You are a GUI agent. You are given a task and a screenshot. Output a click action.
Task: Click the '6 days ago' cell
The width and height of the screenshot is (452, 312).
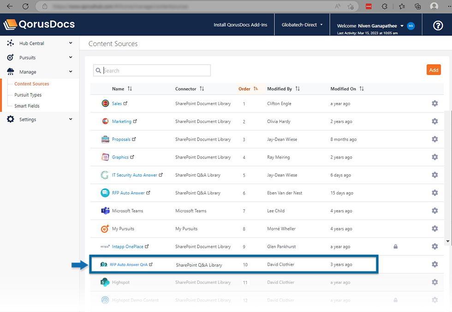pyautogui.click(x=341, y=175)
